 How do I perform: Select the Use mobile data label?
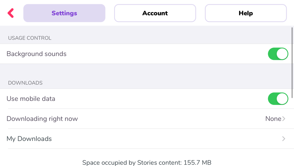(31, 99)
